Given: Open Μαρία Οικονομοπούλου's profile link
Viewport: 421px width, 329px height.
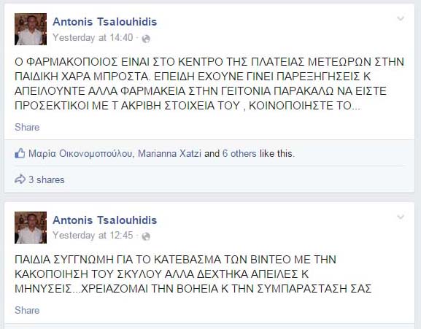Looking at the screenshot, I should point(80,154).
